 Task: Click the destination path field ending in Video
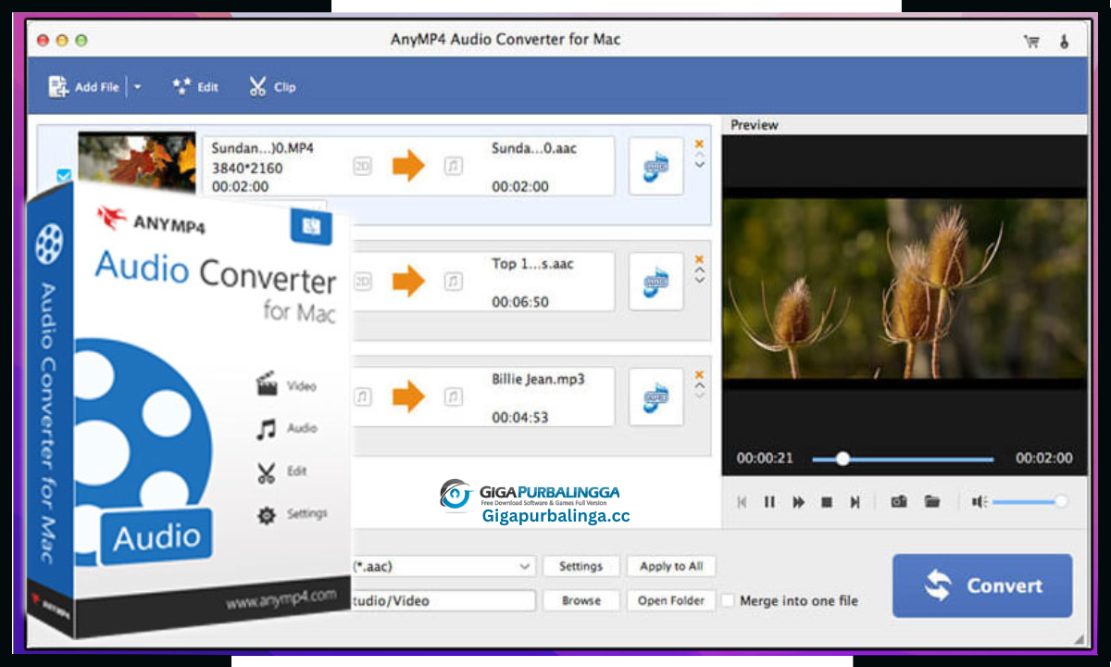443,600
